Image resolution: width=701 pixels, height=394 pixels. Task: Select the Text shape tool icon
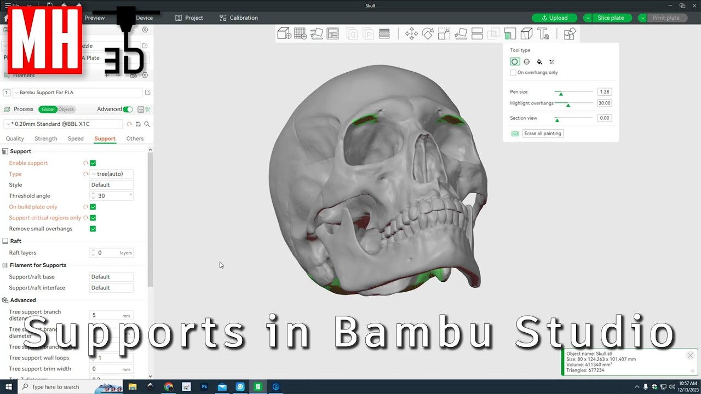coord(543,34)
